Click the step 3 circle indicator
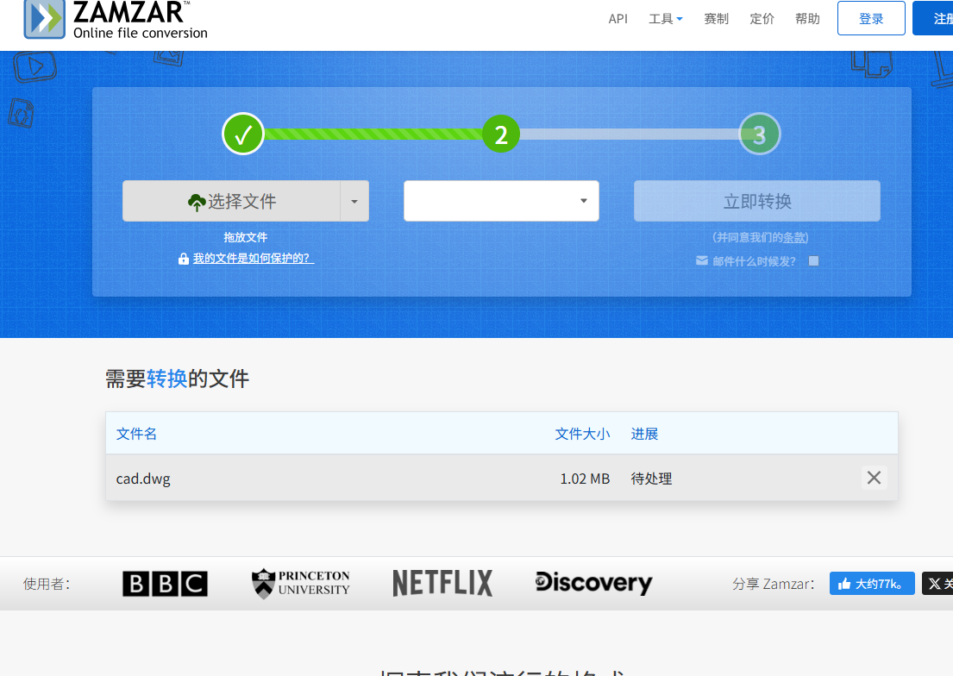 pos(759,134)
